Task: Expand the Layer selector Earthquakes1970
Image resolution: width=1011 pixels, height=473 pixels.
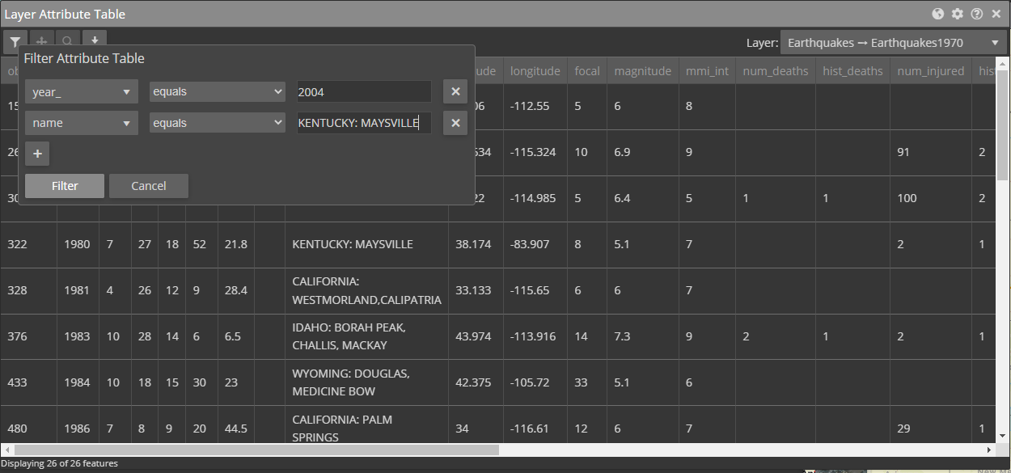Action: pos(893,43)
